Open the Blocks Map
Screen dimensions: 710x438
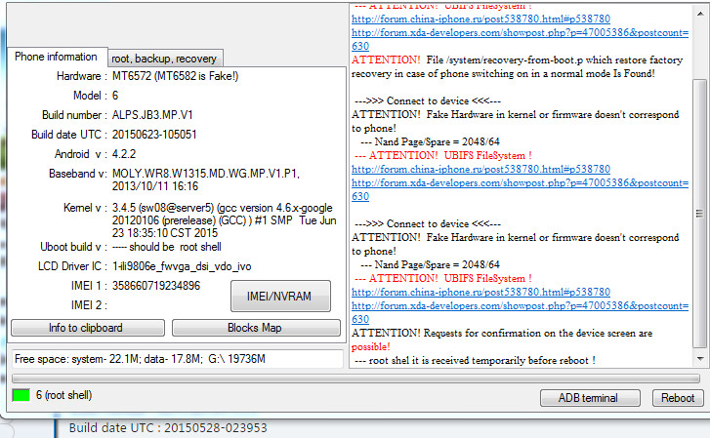click(x=254, y=328)
